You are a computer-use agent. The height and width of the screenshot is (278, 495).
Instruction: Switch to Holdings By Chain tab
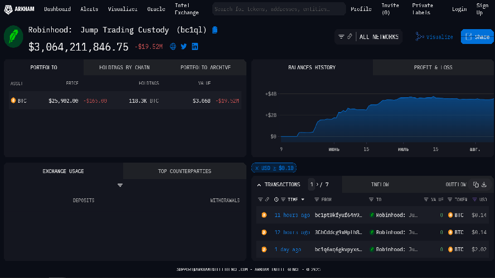[x=124, y=68]
